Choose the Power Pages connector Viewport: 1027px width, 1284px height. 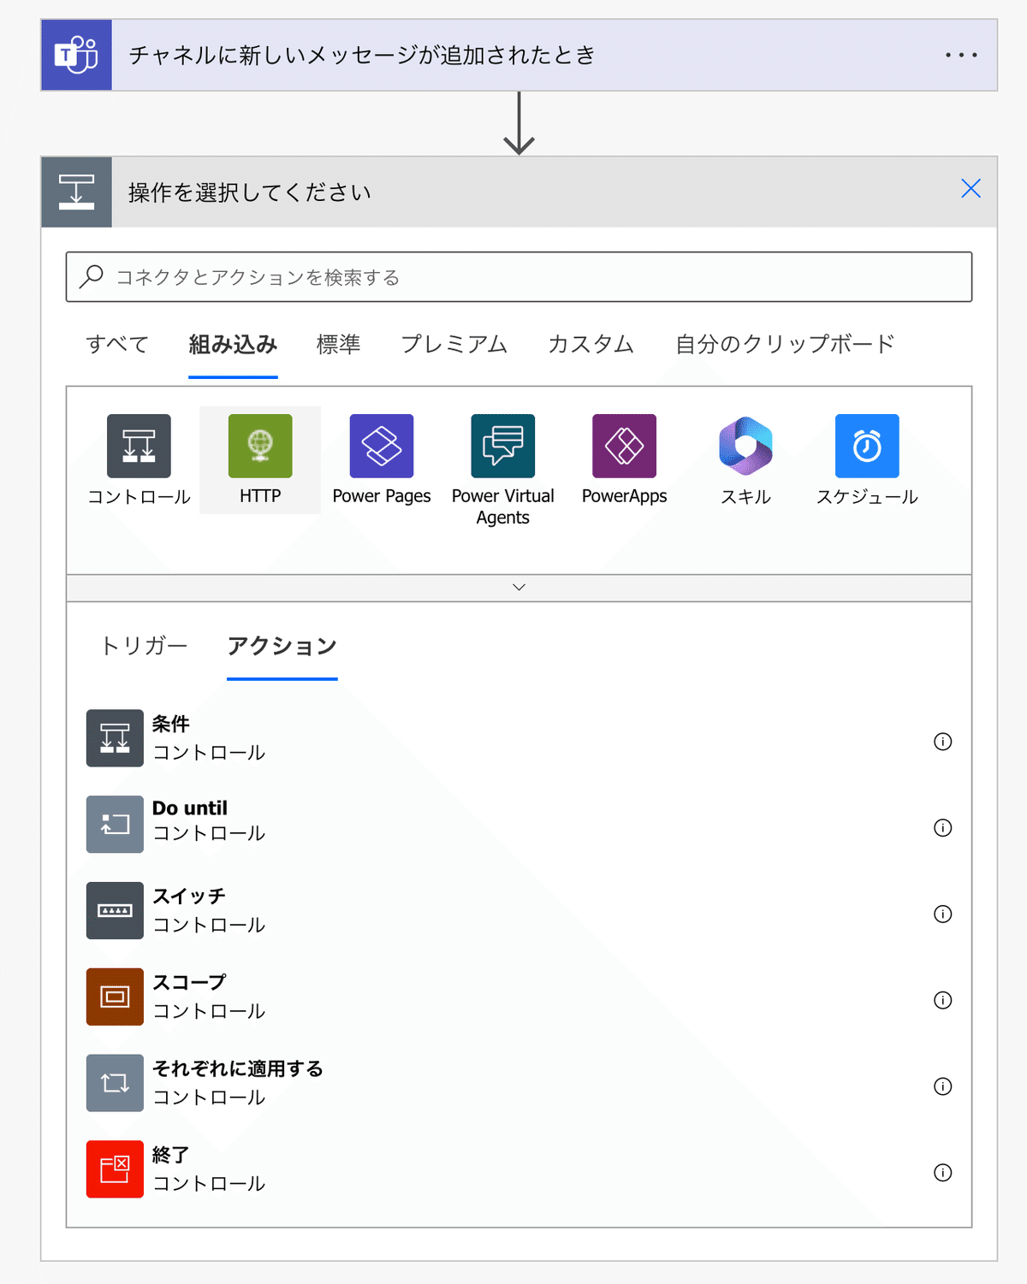pyautogui.click(x=382, y=446)
